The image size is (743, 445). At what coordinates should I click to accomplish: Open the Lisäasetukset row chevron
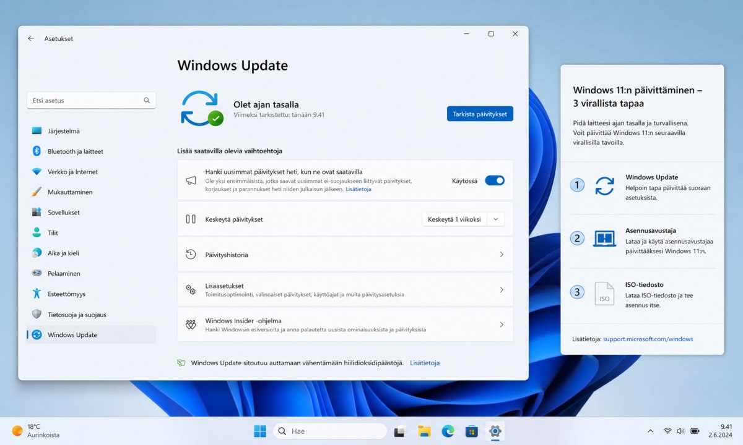click(502, 290)
